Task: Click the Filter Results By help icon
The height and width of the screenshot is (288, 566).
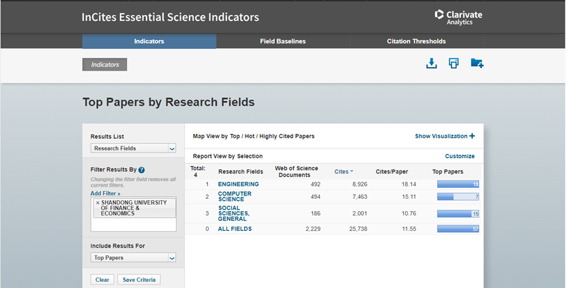Action: (142, 170)
